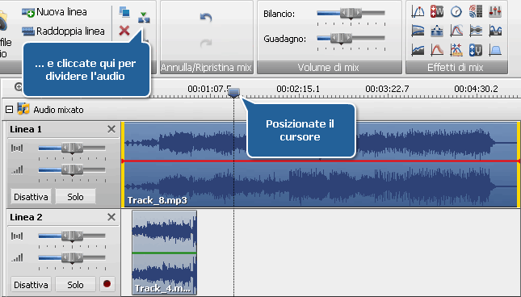Apply the single red bell curve effect

pyautogui.click(x=437, y=50)
